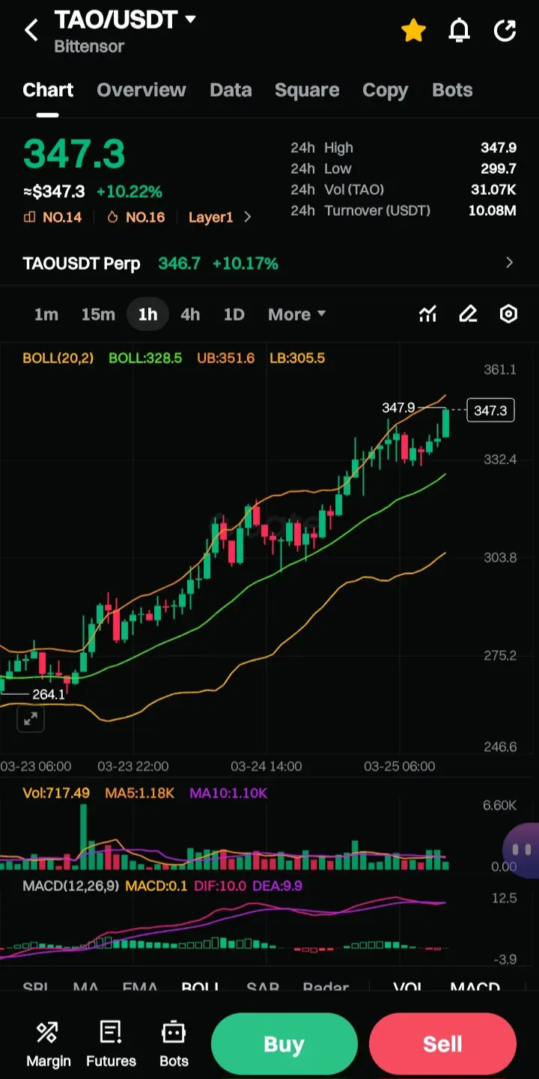This screenshot has height=1079, width=539.
Task: Select the Chart tab
Action: coord(48,90)
